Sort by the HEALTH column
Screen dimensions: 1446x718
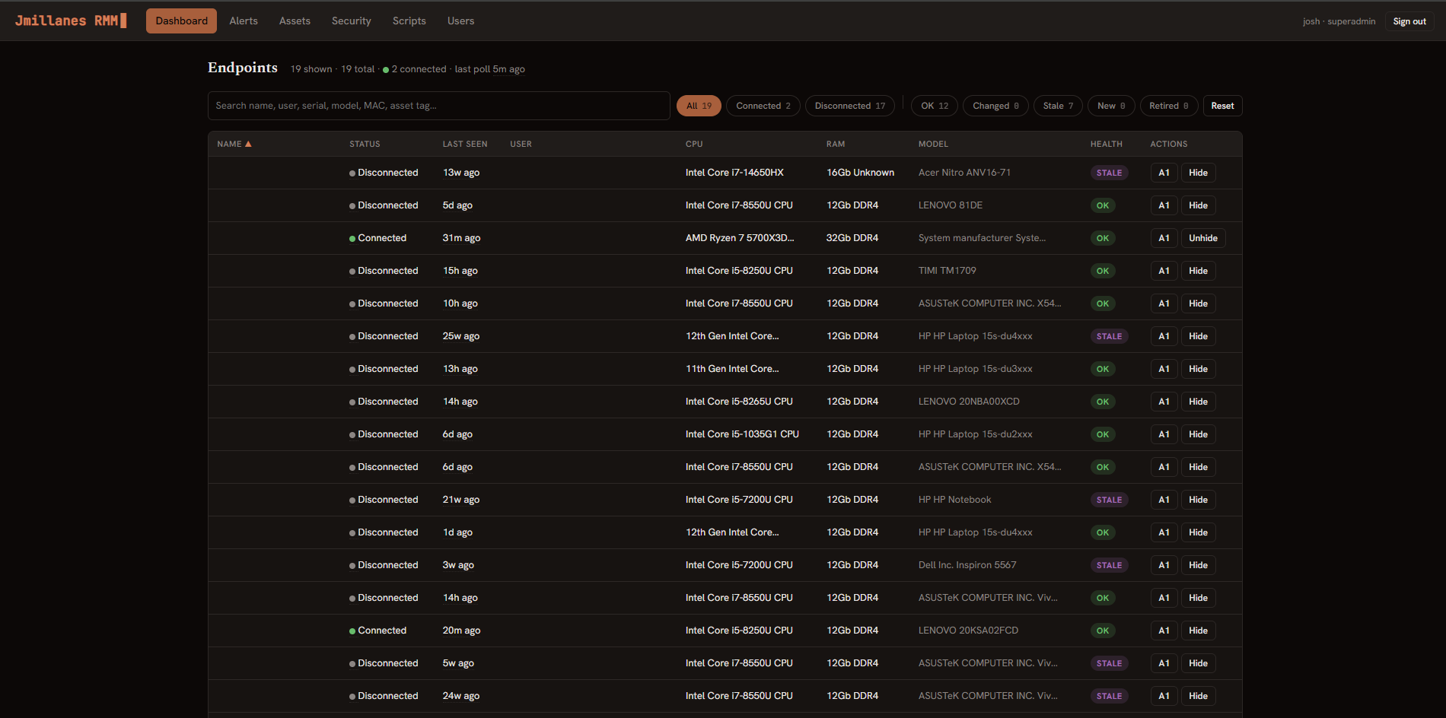click(1106, 144)
